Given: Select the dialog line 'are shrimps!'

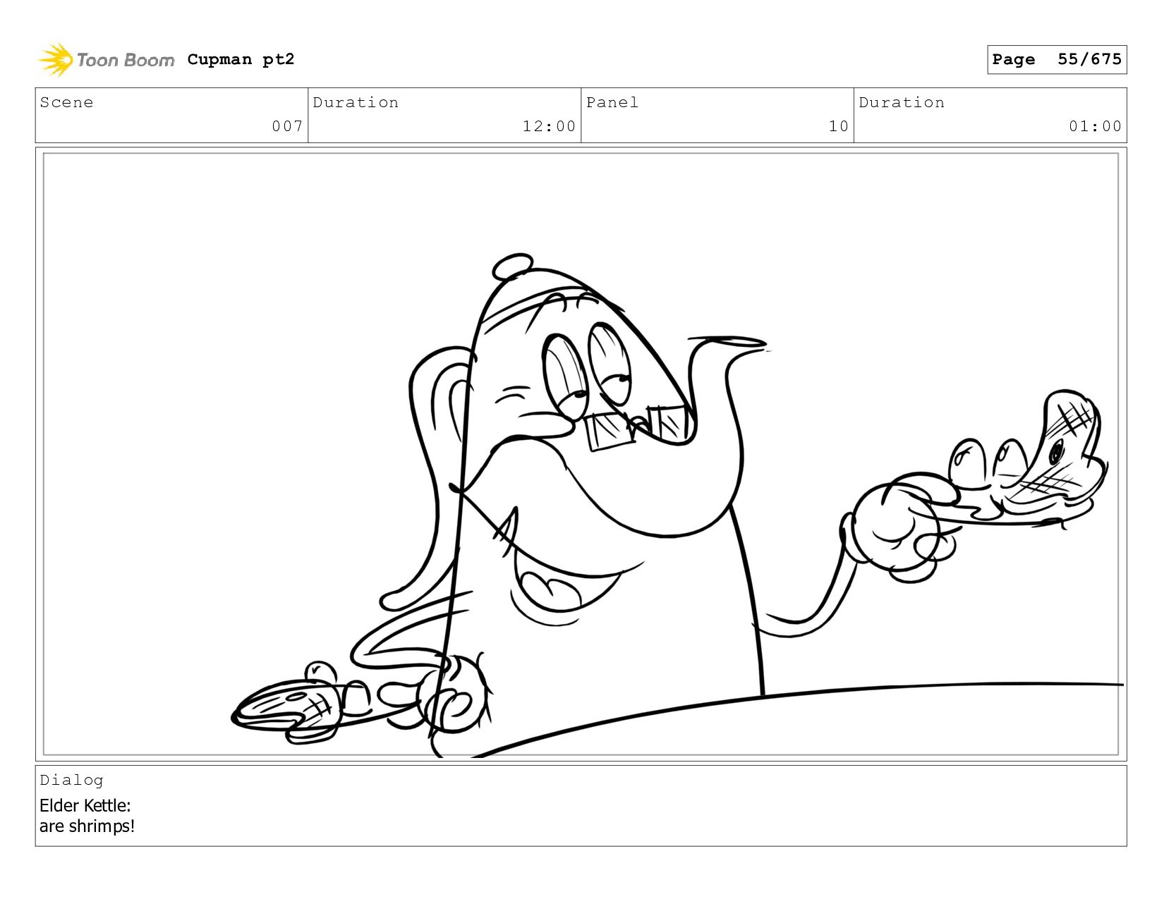Looking at the screenshot, I should point(87,826).
